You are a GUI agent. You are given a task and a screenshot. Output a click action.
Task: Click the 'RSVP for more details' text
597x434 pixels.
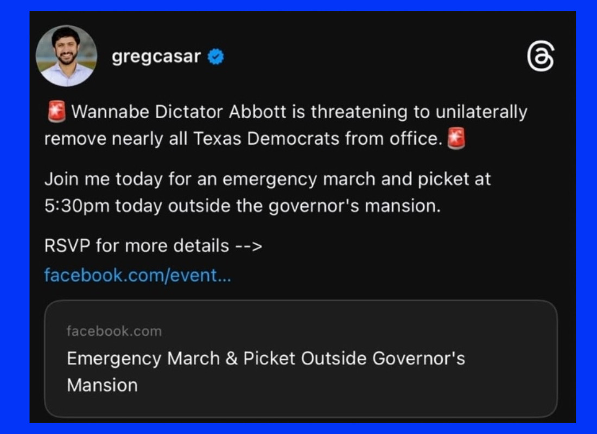point(136,246)
